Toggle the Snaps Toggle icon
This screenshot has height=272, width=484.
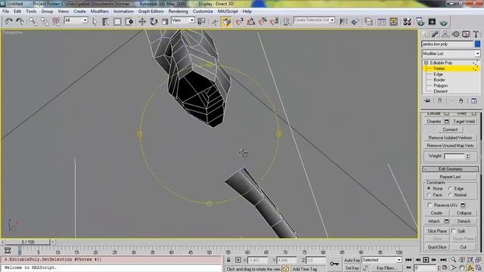coord(239,21)
